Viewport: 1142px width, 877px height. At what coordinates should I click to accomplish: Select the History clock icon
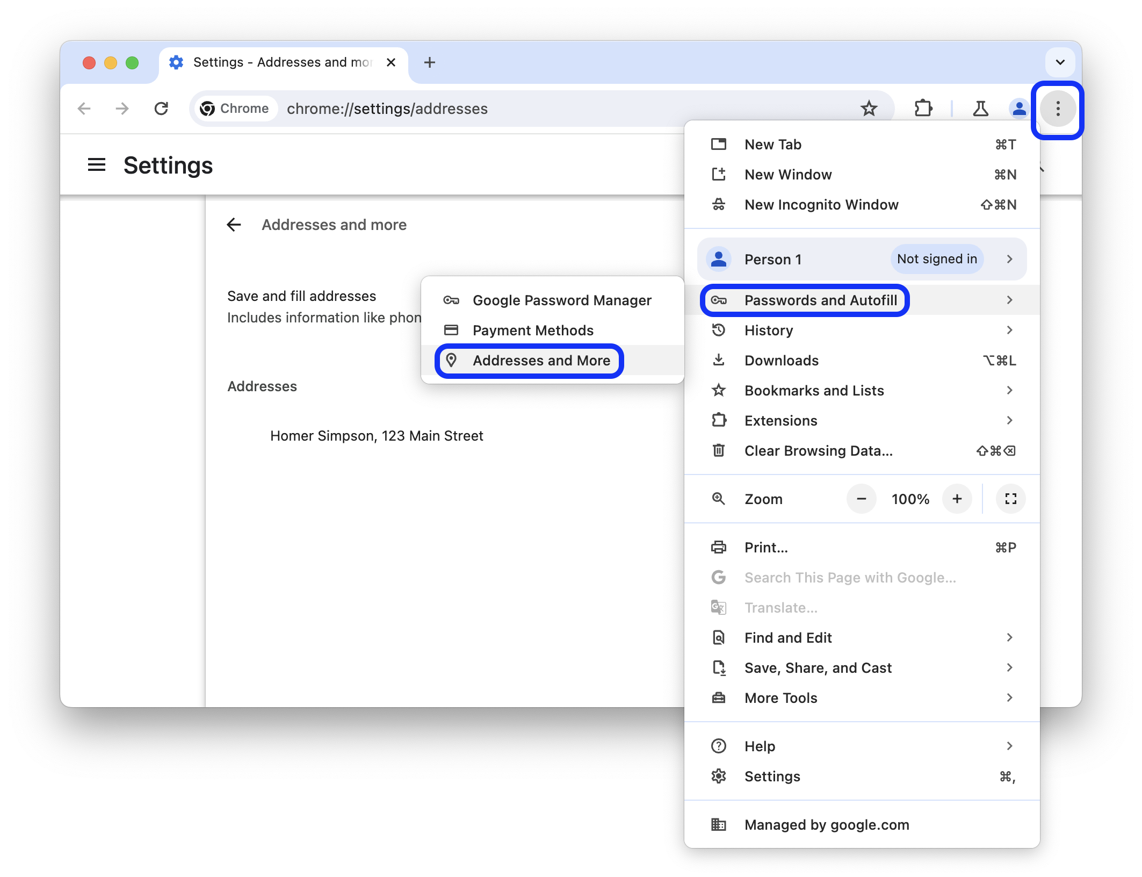[719, 330]
